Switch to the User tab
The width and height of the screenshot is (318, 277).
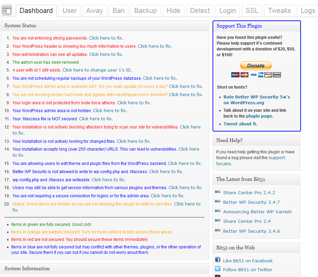click(70, 11)
